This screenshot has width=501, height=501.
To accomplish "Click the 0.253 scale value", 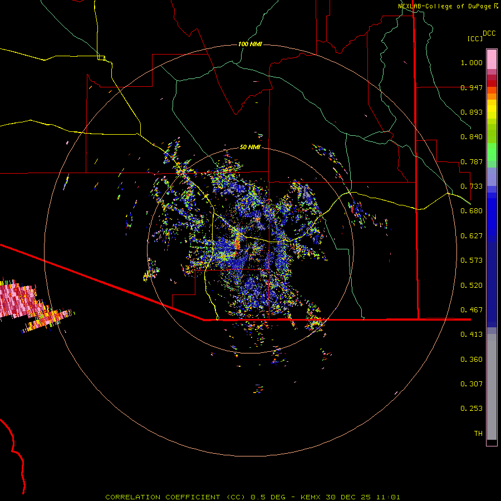I will (471, 409).
